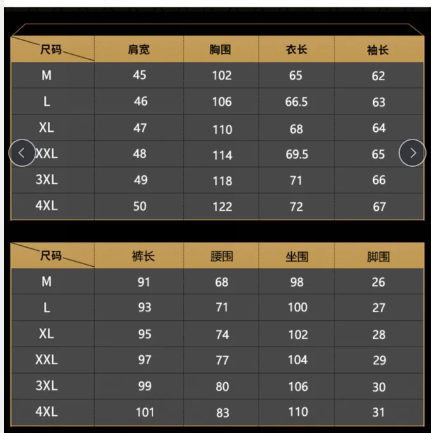Select the 坐围 column header
The width and height of the screenshot is (431, 433).
tap(297, 257)
